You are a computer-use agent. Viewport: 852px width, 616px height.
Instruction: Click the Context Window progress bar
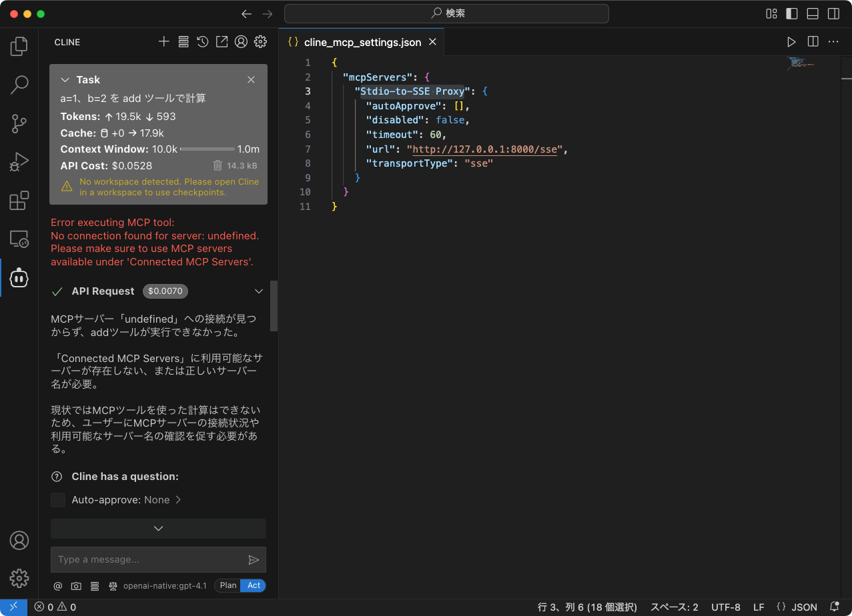click(x=207, y=149)
